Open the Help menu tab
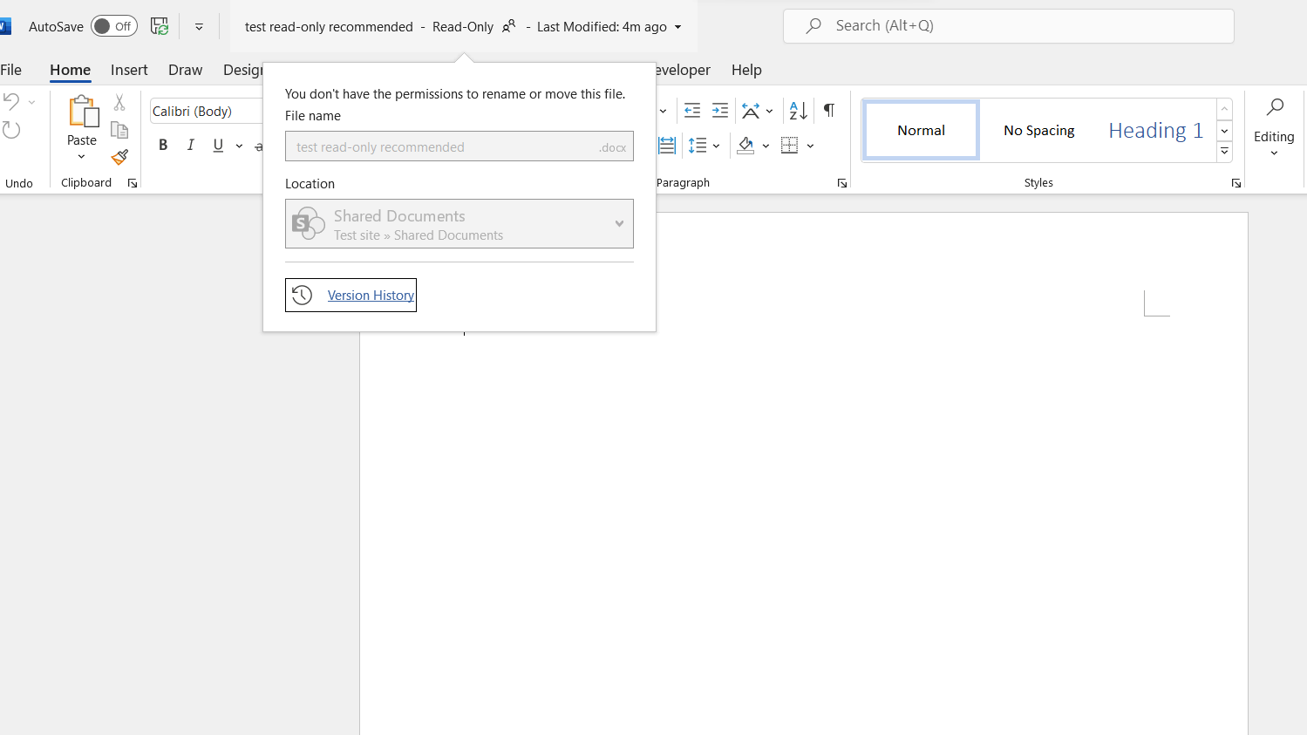This screenshot has height=735, width=1307. coord(746,70)
